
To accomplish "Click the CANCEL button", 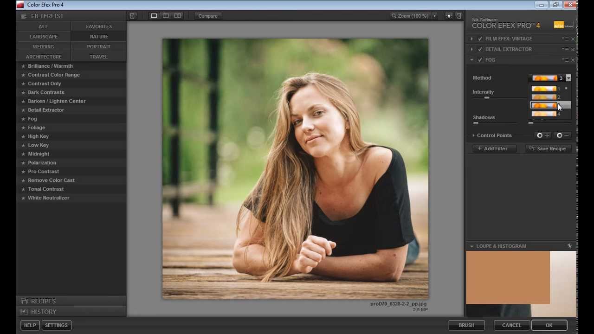I will click(512, 325).
